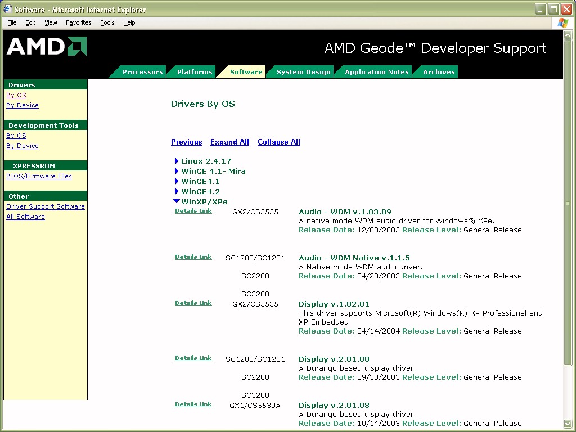Viewport: 576px width, 432px height.
Task: Open the Processors tab
Action: [142, 72]
